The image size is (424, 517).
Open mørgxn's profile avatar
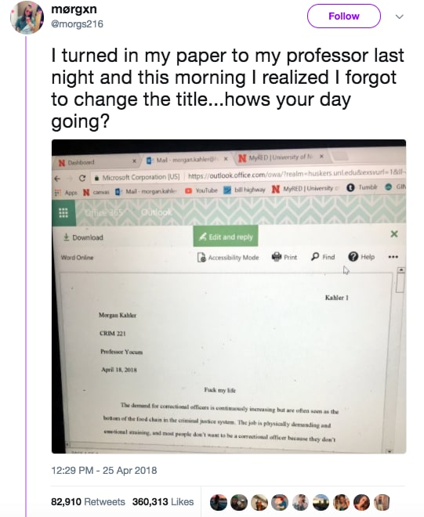tap(27, 17)
